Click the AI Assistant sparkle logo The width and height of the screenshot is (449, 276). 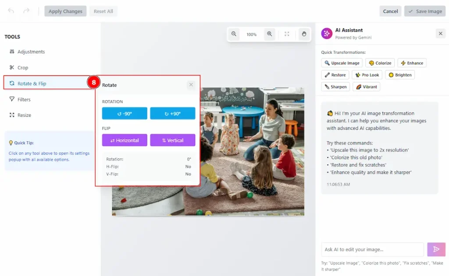pyautogui.click(x=327, y=34)
